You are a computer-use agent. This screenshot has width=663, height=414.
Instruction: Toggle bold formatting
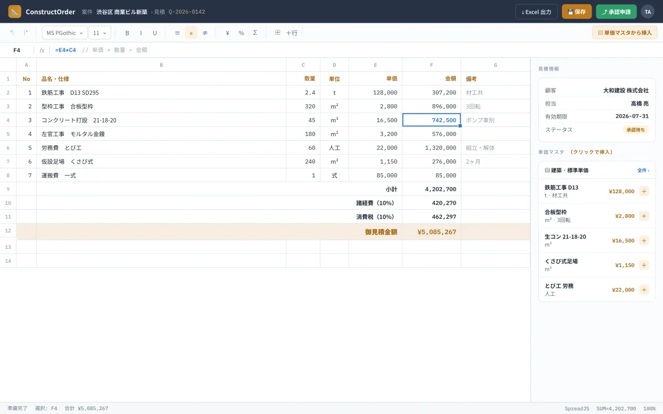click(127, 33)
